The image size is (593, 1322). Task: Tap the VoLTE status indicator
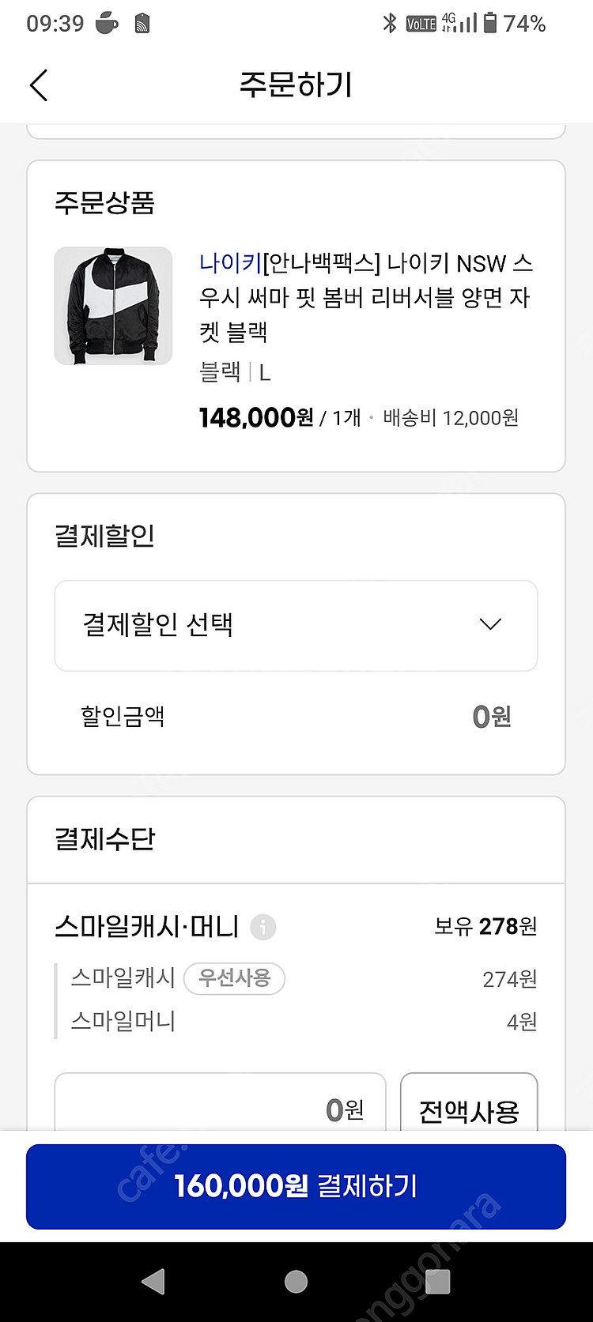click(421, 24)
